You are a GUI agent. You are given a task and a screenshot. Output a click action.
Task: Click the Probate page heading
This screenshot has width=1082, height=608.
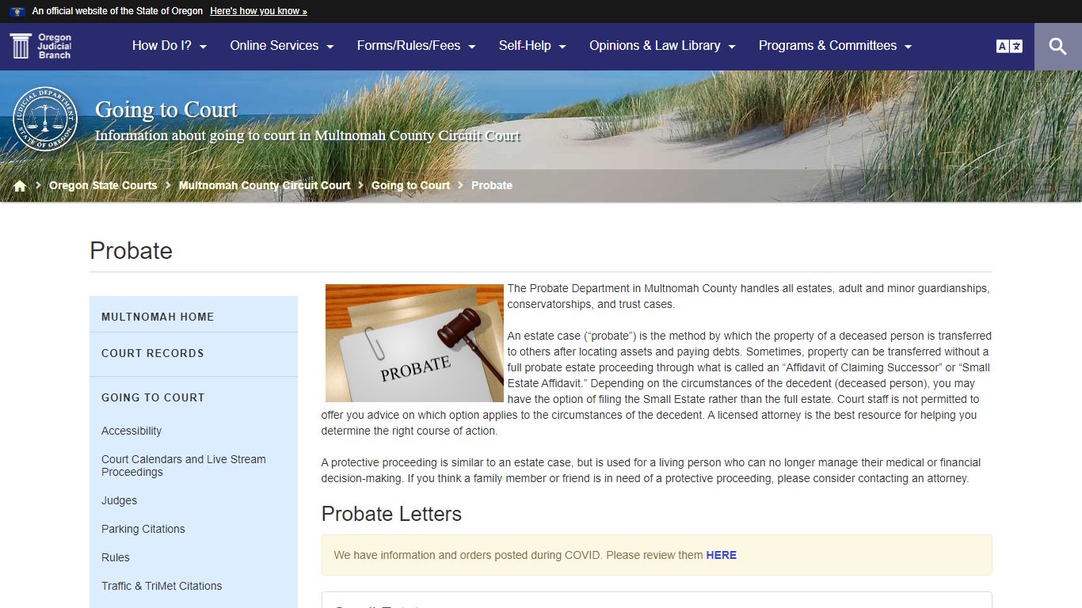tap(131, 250)
